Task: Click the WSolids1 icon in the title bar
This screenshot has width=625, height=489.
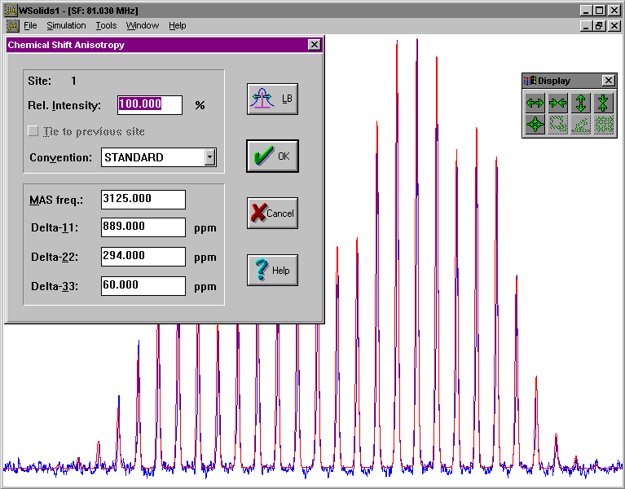Action: (10, 11)
